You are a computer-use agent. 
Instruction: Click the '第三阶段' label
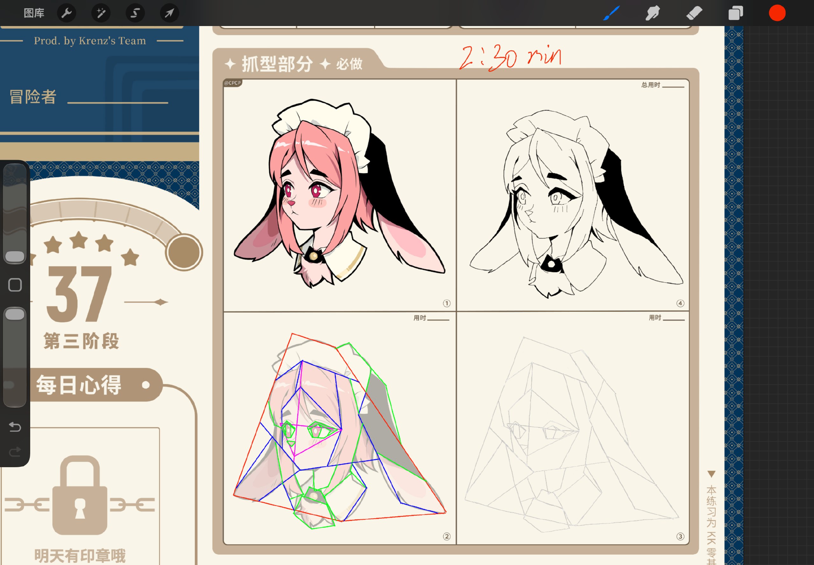coord(81,341)
